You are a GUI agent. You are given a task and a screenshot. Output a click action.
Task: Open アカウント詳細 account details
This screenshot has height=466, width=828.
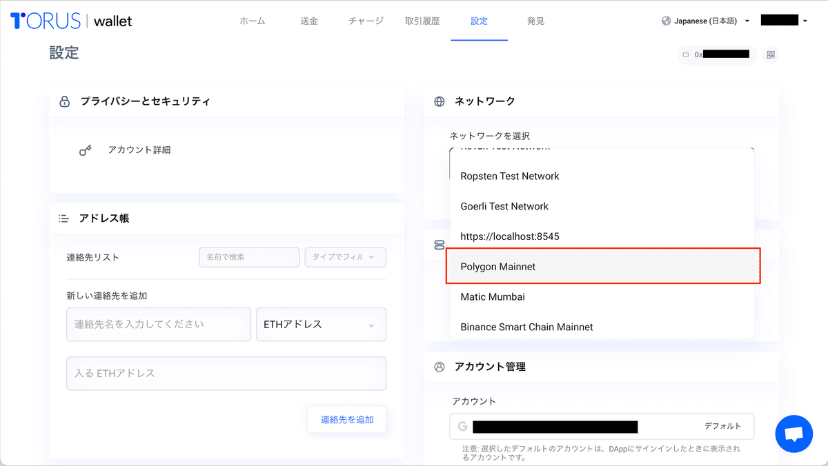139,150
